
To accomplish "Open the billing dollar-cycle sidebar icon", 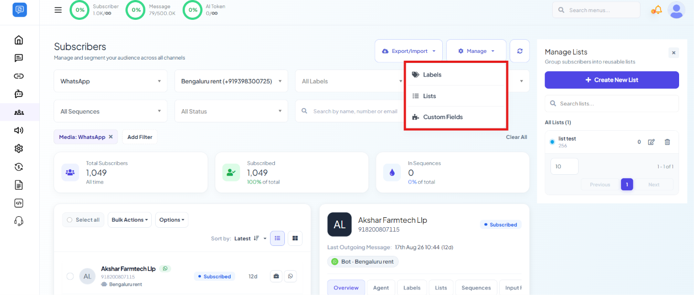I will click(19, 167).
